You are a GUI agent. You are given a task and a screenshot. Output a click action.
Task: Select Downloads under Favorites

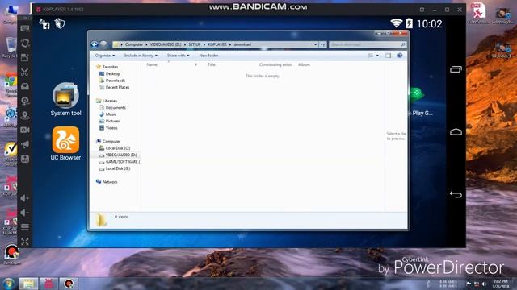tap(112, 81)
